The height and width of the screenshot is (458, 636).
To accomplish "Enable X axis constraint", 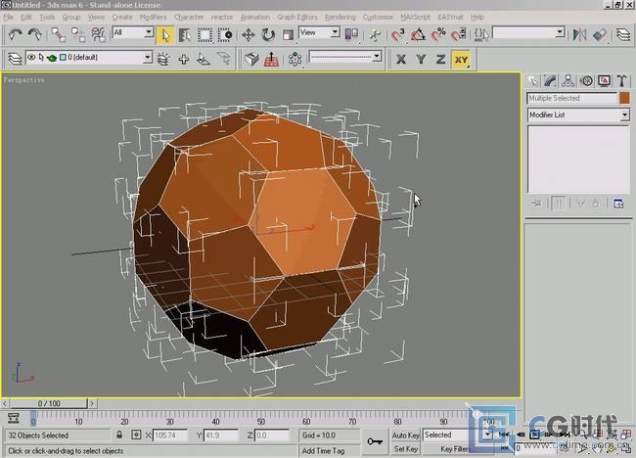I will click(x=401, y=60).
